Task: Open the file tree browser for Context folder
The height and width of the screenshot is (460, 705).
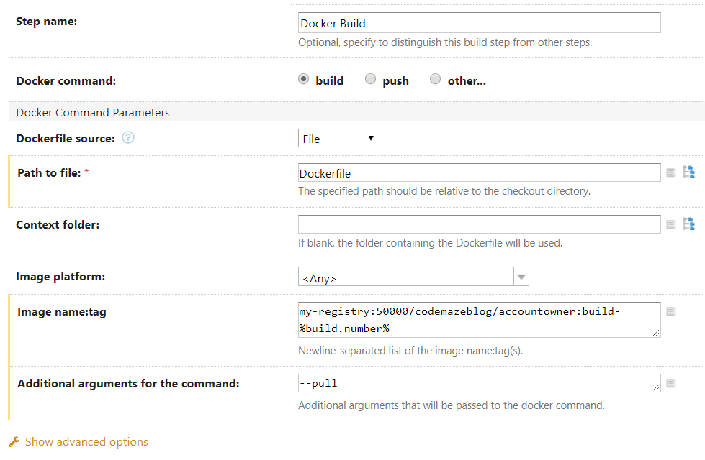Action: [x=689, y=224]
